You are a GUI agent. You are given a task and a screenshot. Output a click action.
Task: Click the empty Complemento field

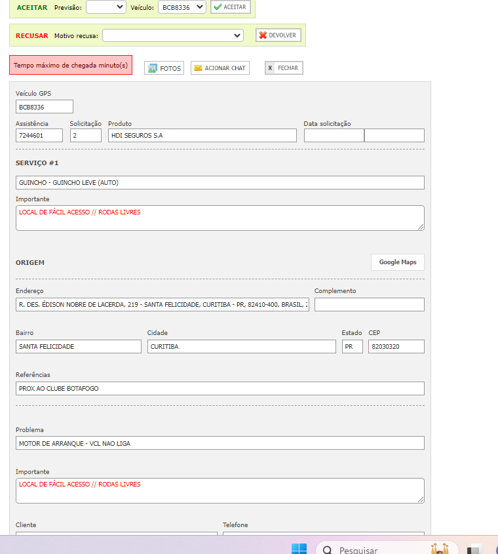(369, 305)
